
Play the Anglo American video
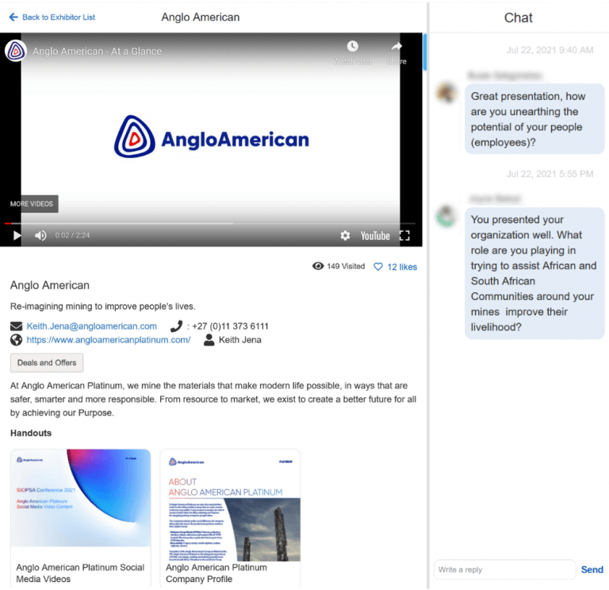(15, 235)
